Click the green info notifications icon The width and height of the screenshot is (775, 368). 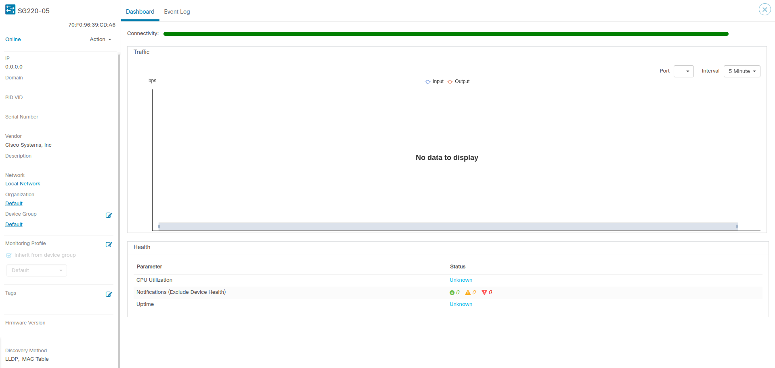[x=452, y=292]
